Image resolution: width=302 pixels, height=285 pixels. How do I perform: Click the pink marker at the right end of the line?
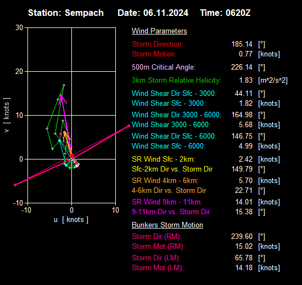(128, 126)
